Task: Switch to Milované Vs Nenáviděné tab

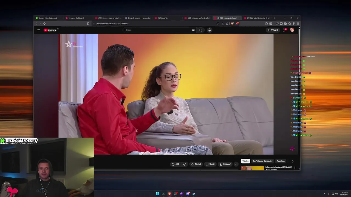Action: pos(197,18)
